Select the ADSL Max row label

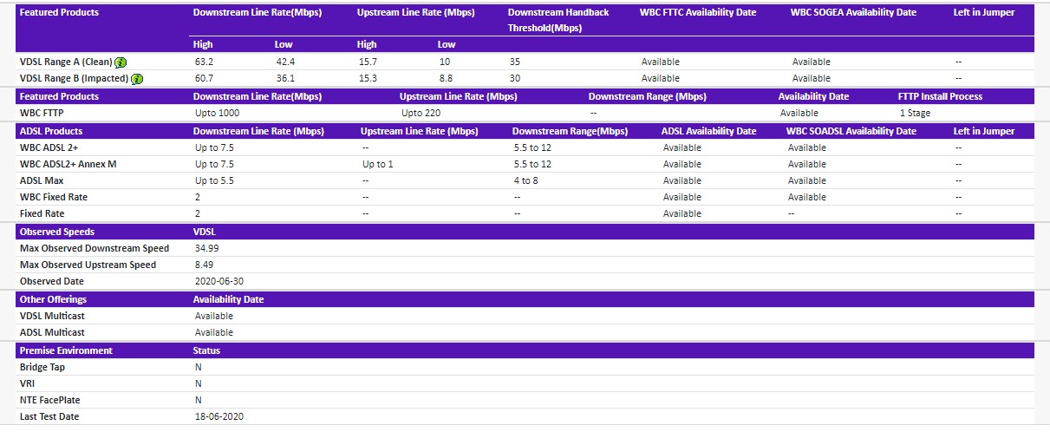coord(42,181)
